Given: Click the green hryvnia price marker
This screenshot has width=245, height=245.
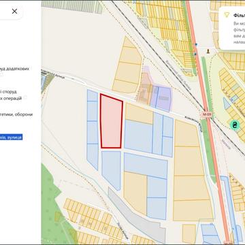Looking at the screenshot, I should point(234,125).
